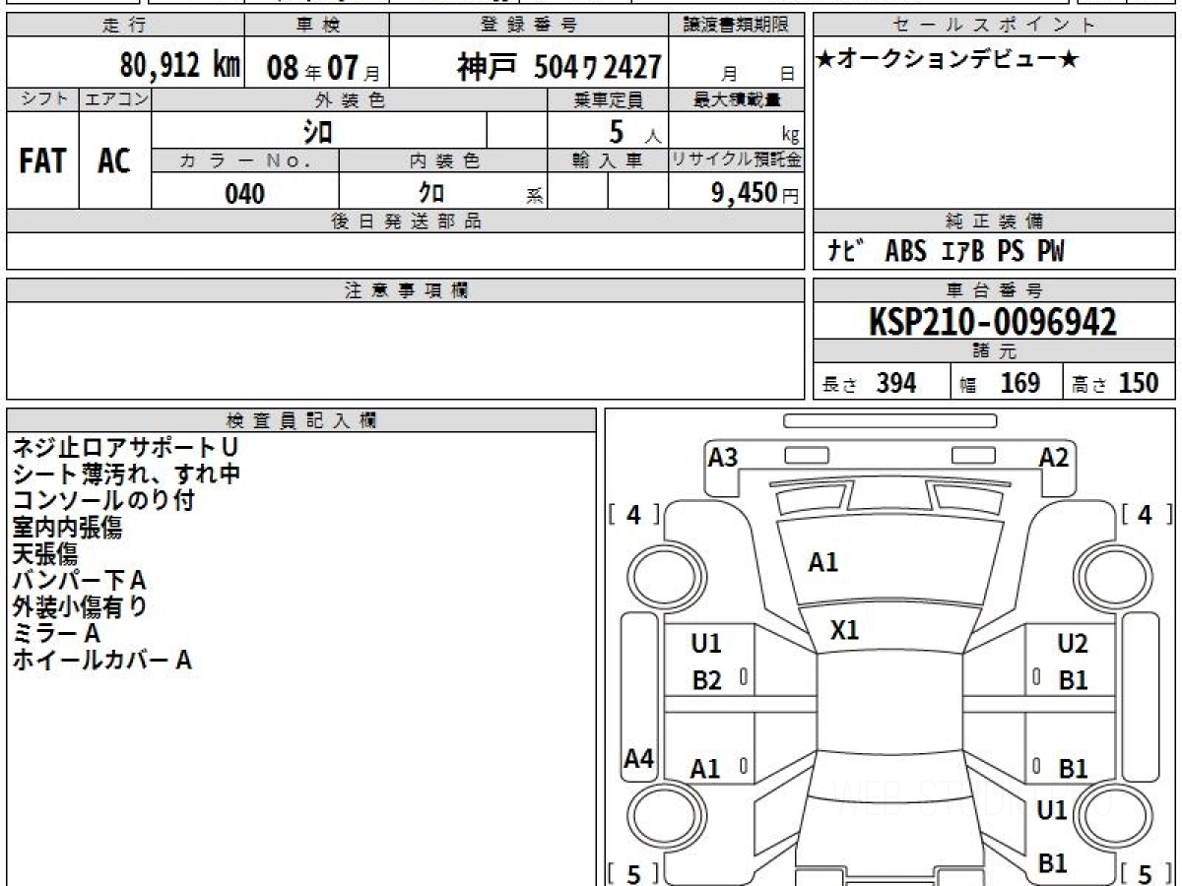Click the AC air conditioner cell
This screenshot has width=1182, height=886.
(x=114, y=161)
